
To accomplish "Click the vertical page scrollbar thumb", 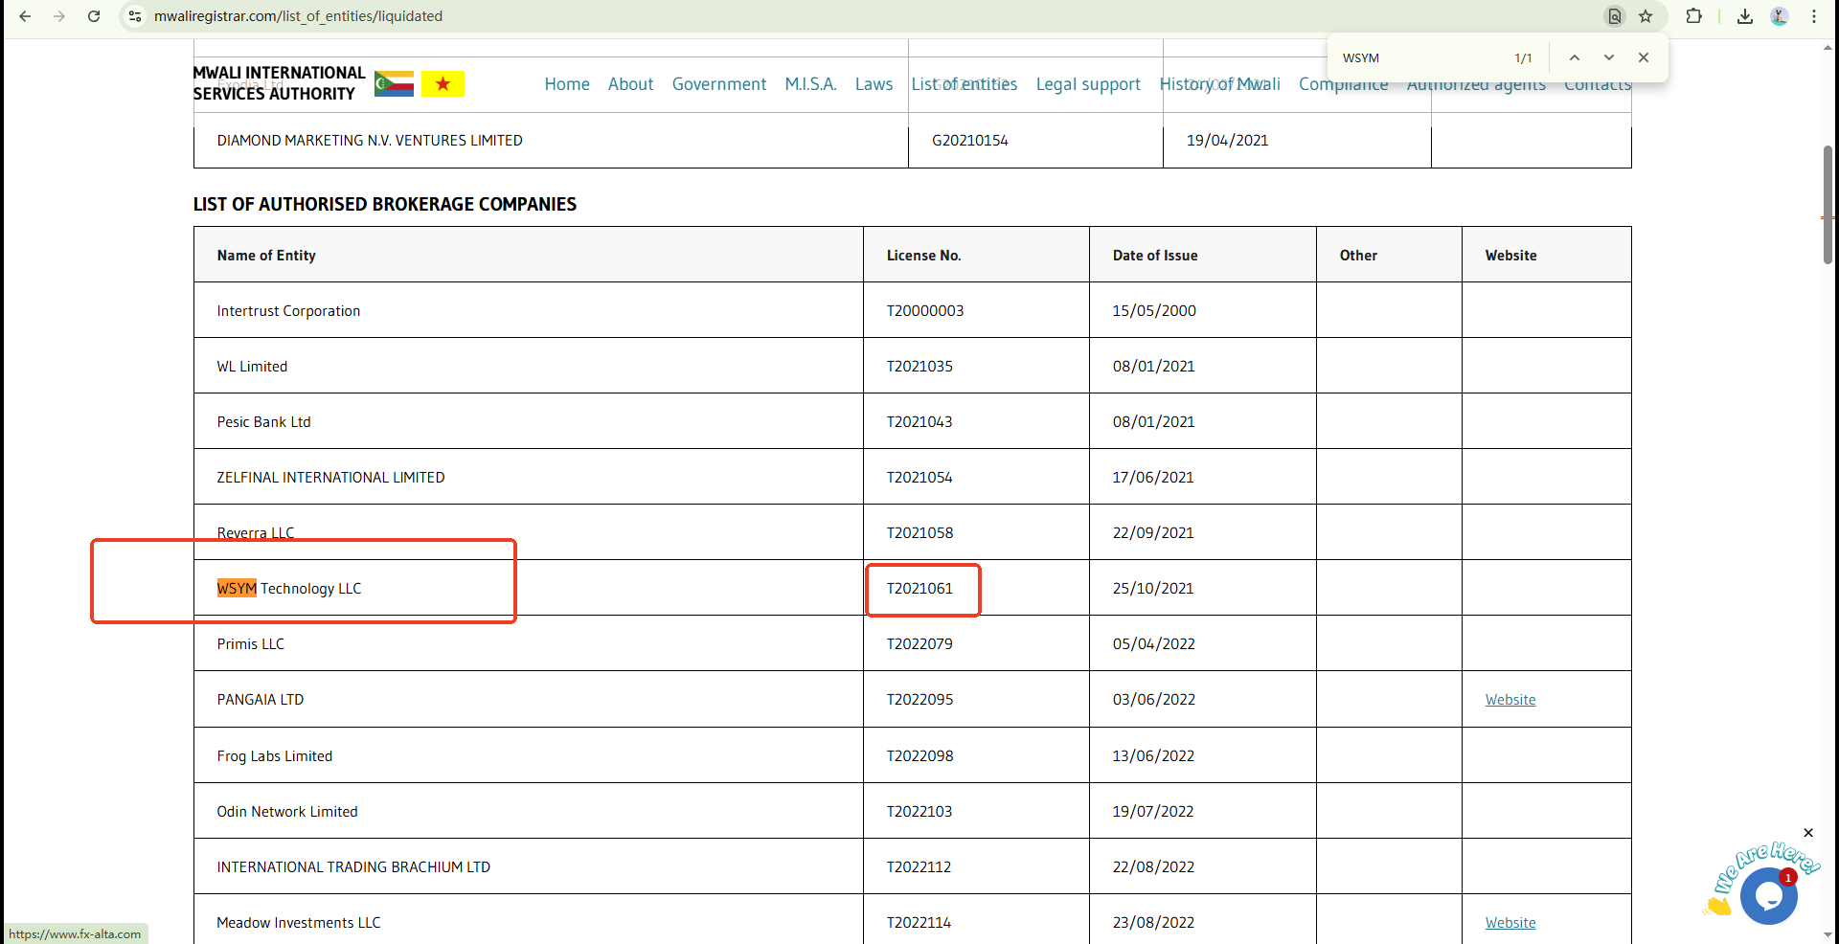I will [1828, 205].
